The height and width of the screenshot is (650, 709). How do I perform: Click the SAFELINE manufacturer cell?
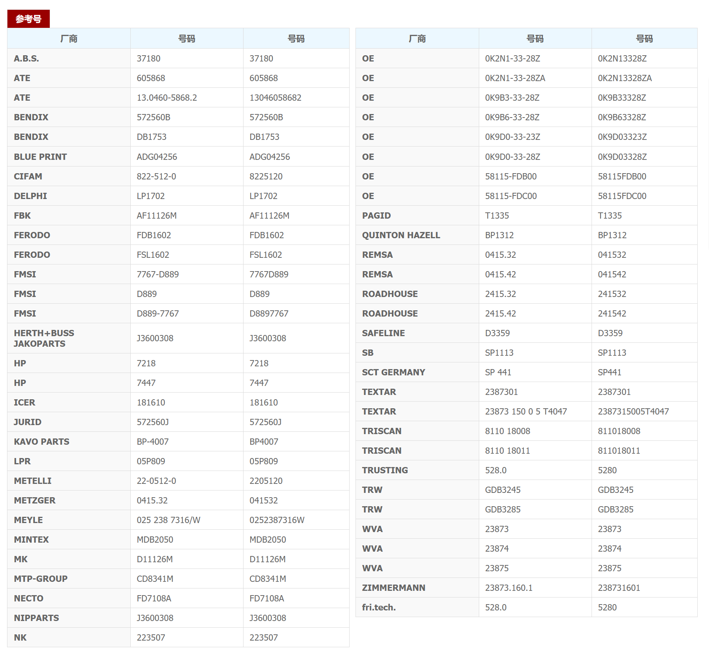[x=417, y=333]
